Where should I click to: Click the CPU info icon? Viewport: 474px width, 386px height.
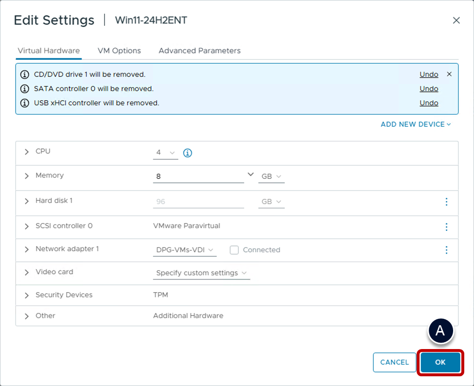(x=187, y=153)
